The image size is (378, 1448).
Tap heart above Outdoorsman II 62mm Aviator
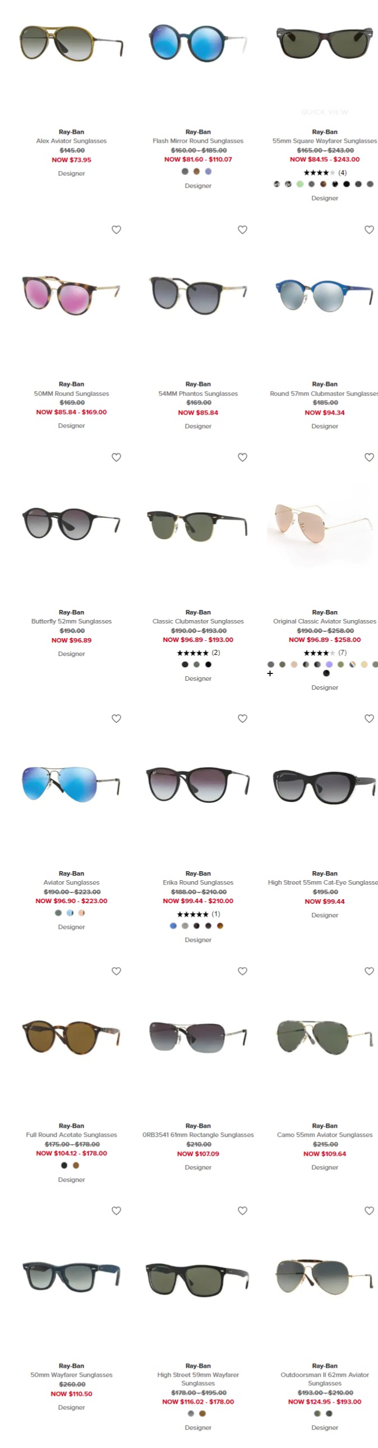369,1210
